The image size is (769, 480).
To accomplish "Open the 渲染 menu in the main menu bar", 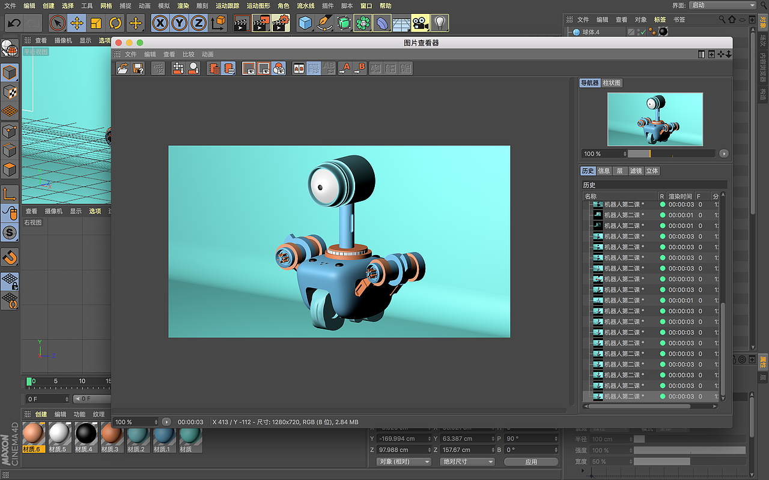I will point(183,5).
